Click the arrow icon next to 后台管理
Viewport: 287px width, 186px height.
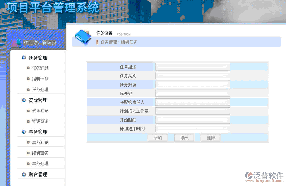24,175
